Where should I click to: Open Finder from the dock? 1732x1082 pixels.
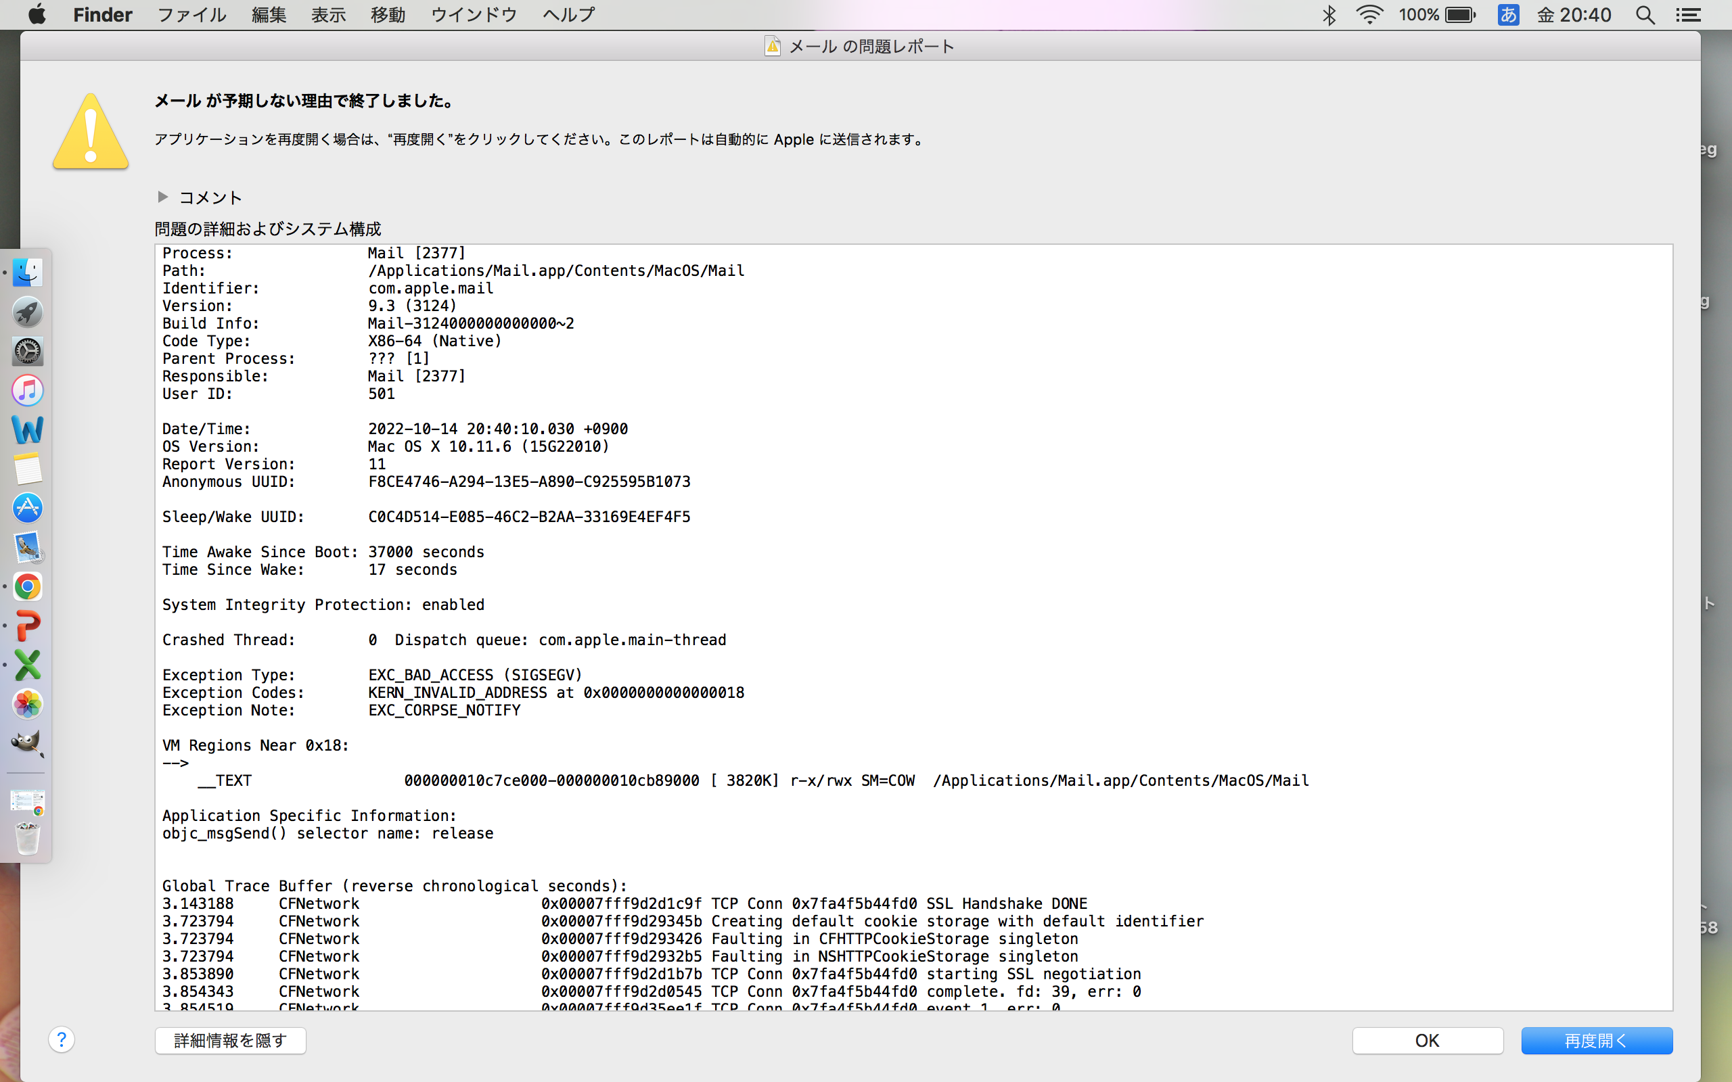coord(28,273)
